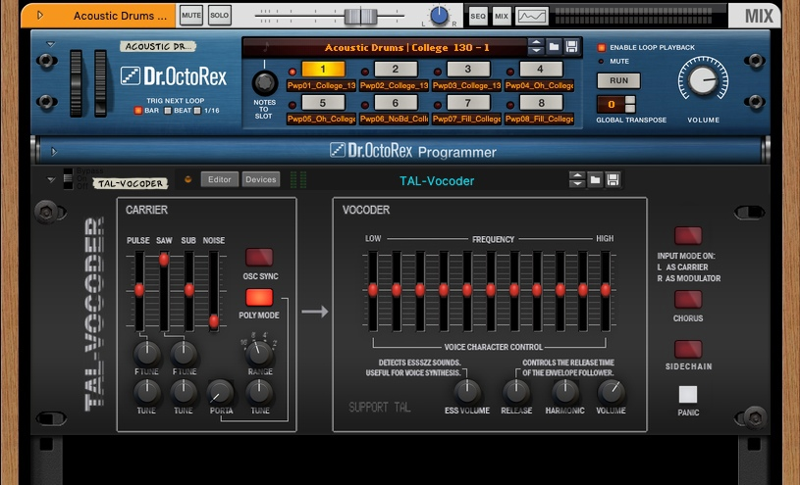800x485 pixels.
Task: Click the PORTA knob
Action: pos(221,393)
